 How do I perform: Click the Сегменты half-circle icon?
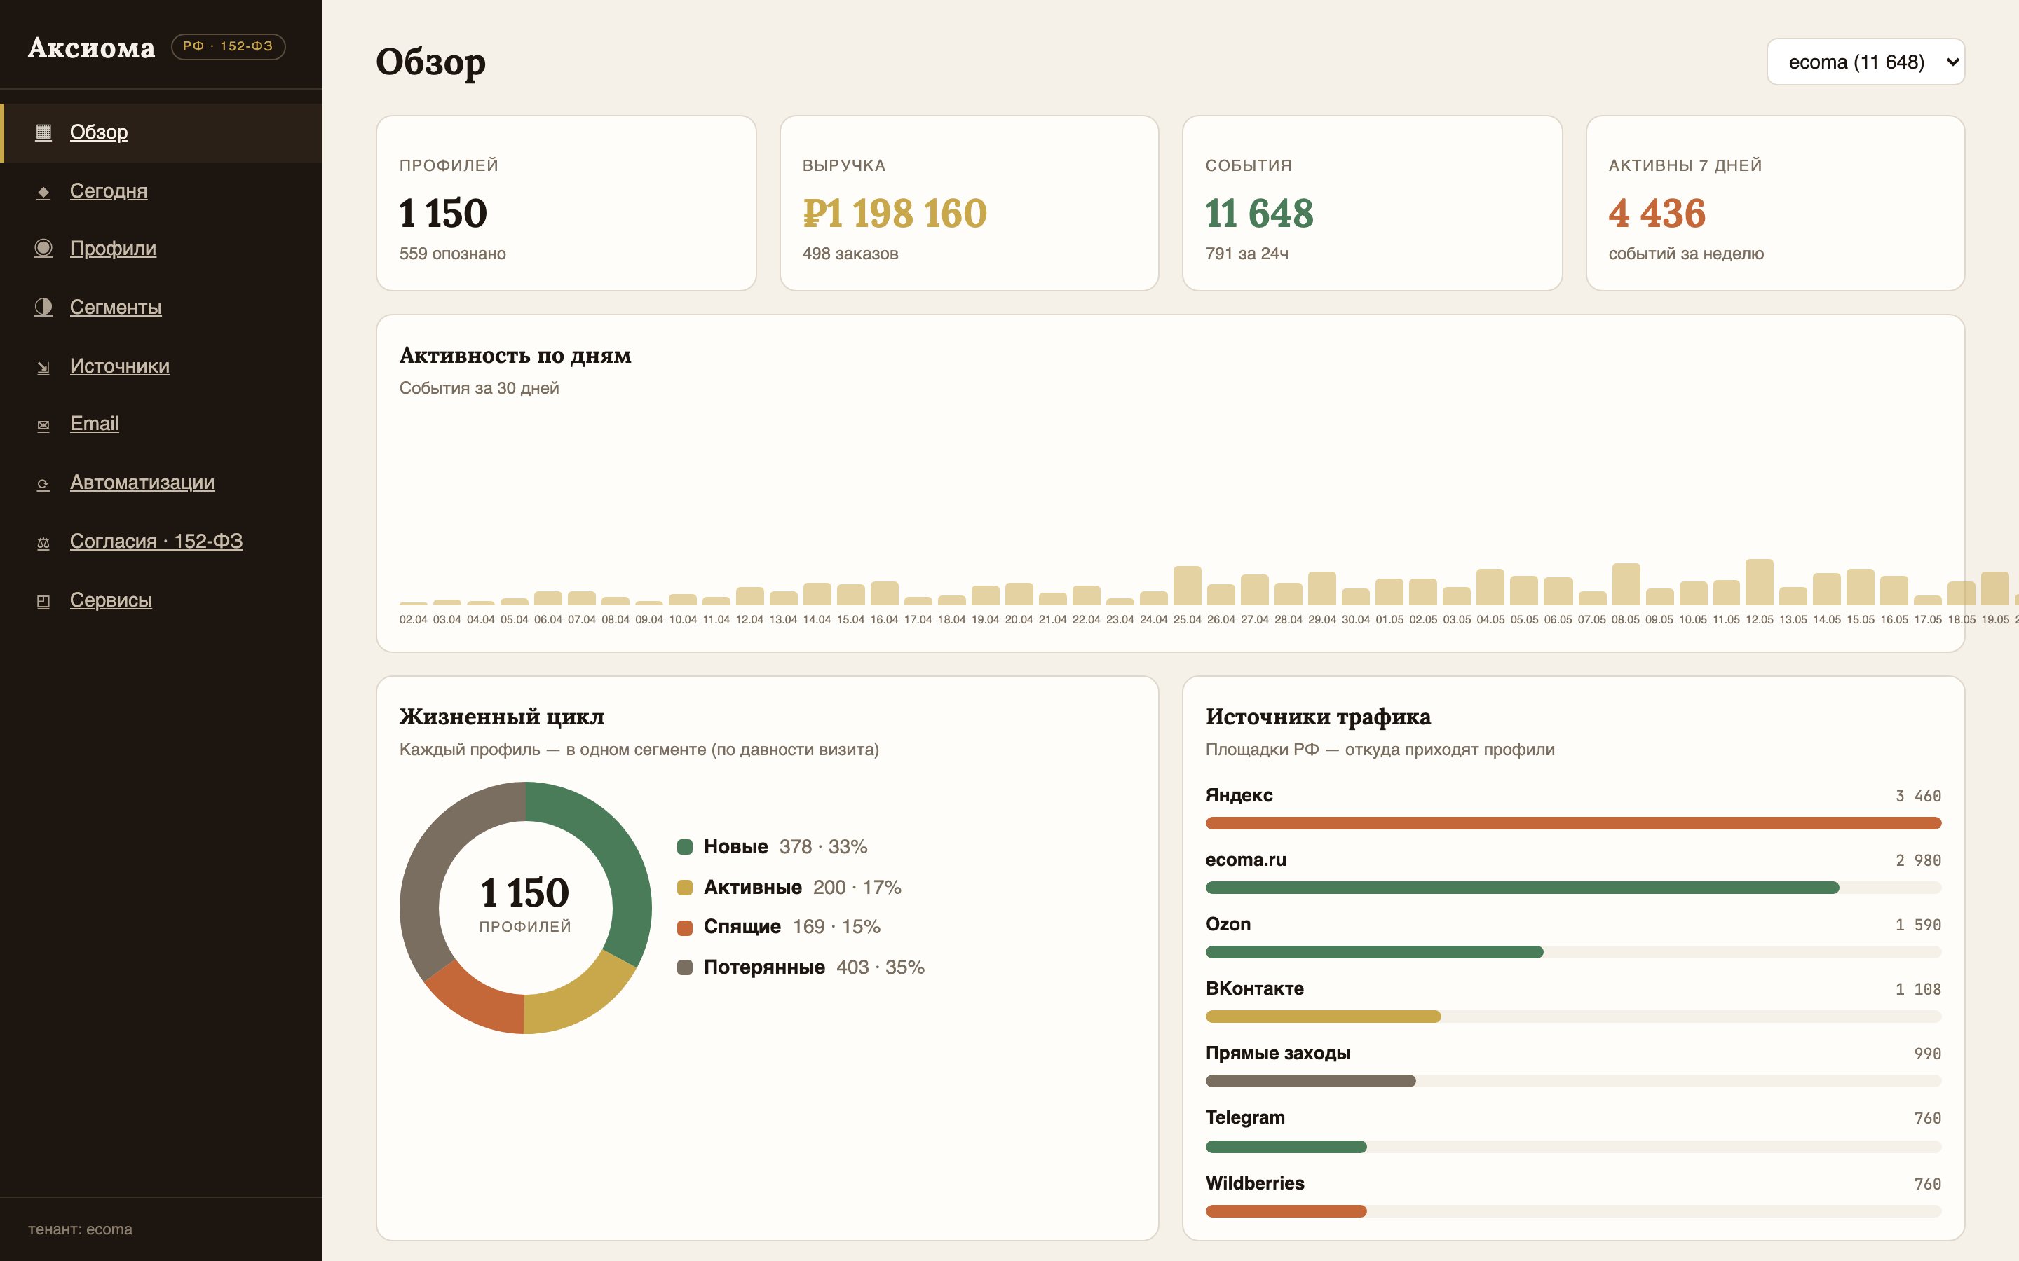[x=43, y=307]
